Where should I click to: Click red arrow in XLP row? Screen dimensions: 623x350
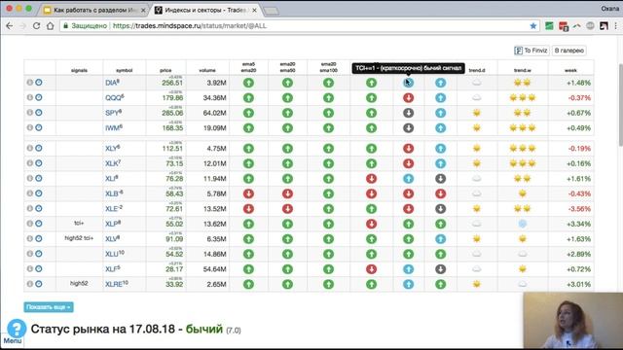[x=371, y=224]
